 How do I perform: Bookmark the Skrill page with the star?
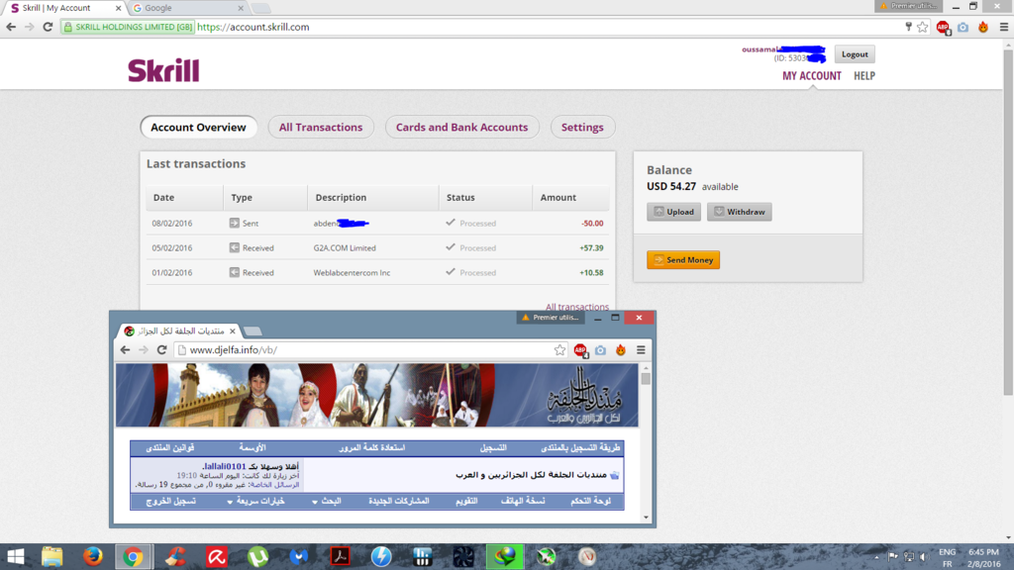coord(923,27)
